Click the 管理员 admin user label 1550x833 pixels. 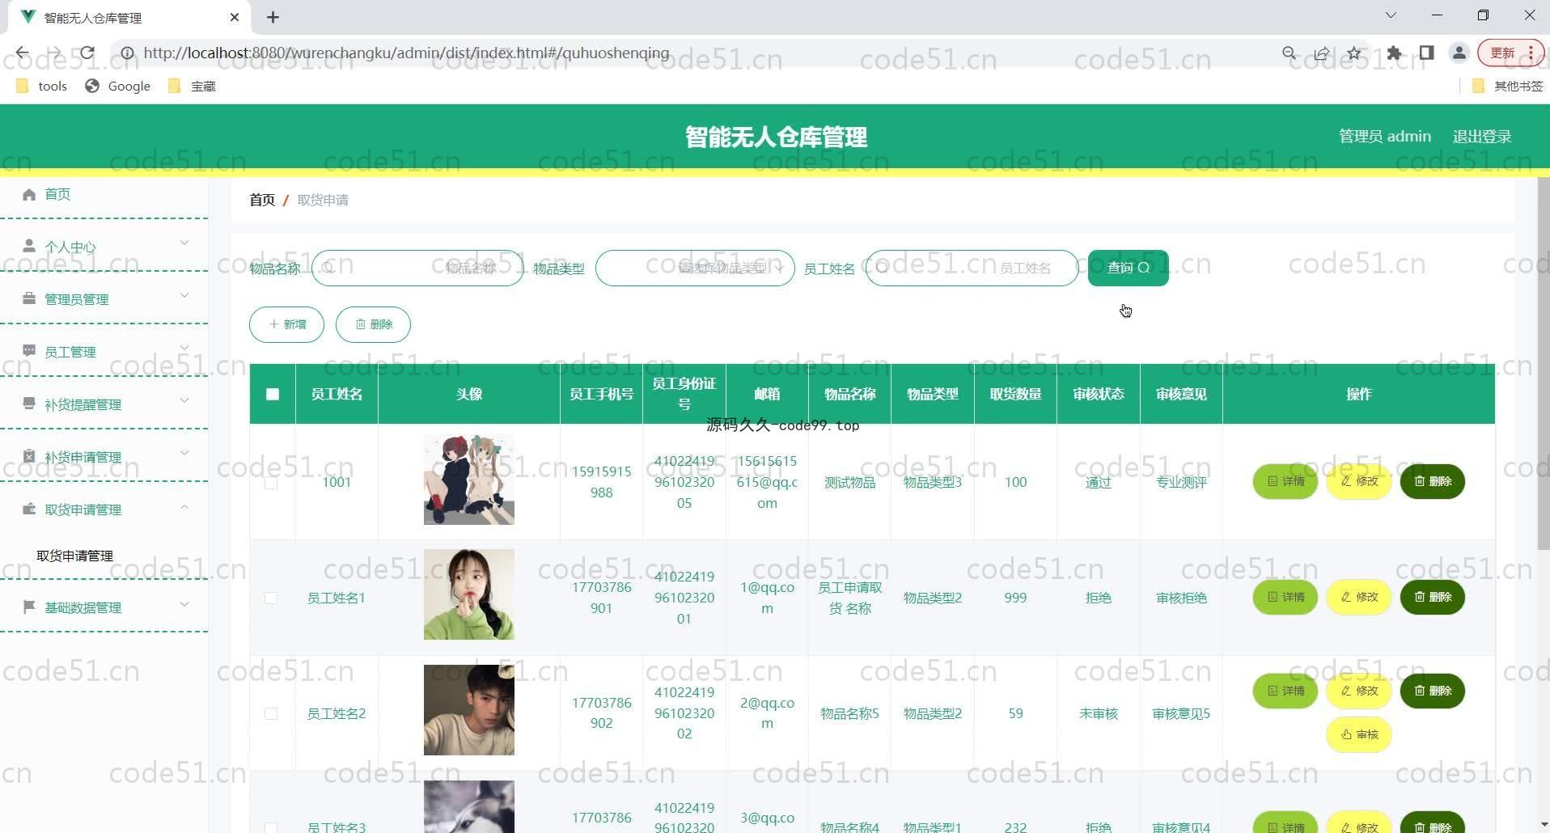(1385, 137)
